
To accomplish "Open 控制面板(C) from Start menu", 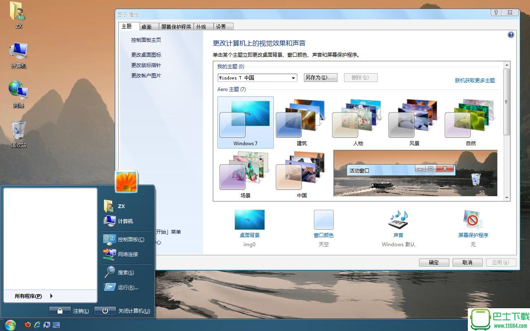I will 124,239.
